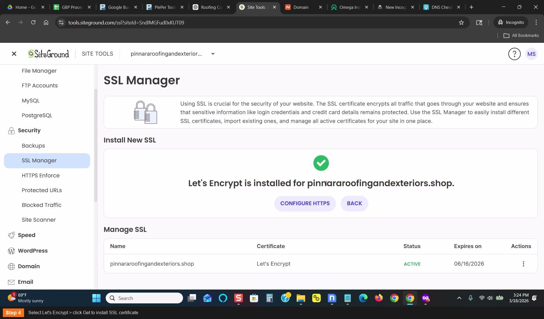Switch to the GBP Process tab
Screen dimensions: 544x319
(x=72, y=7)
